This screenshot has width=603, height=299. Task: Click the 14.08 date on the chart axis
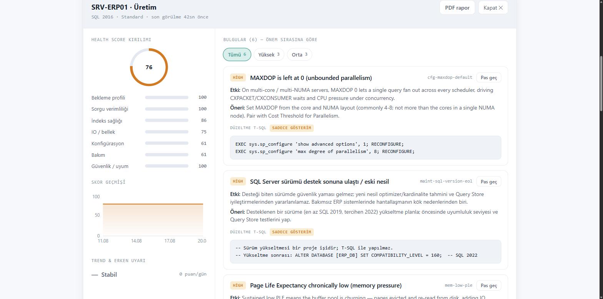(136, 241)
